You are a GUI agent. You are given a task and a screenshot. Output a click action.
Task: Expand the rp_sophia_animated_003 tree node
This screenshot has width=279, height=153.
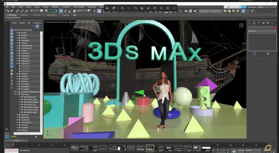pos(15,92)
